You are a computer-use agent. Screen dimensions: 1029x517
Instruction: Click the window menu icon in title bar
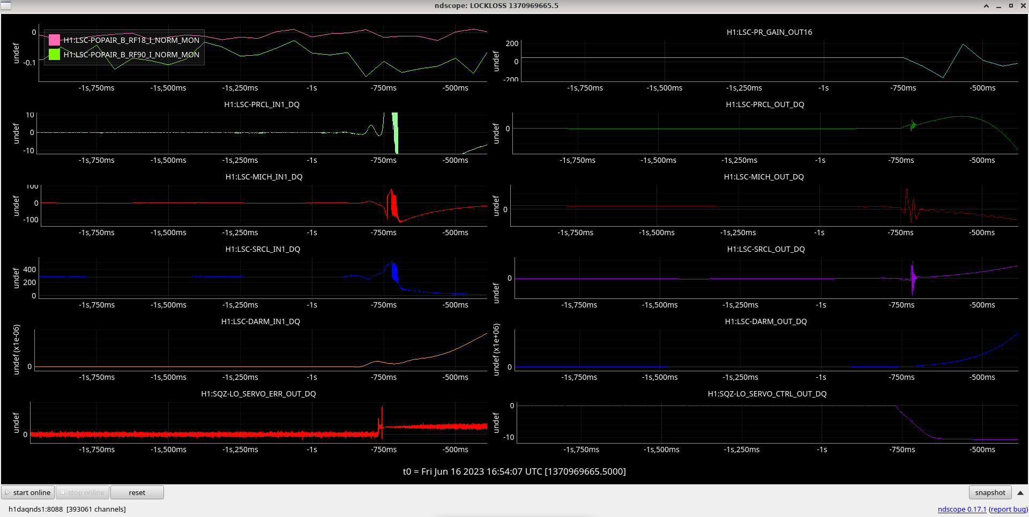tap(6, 5)
